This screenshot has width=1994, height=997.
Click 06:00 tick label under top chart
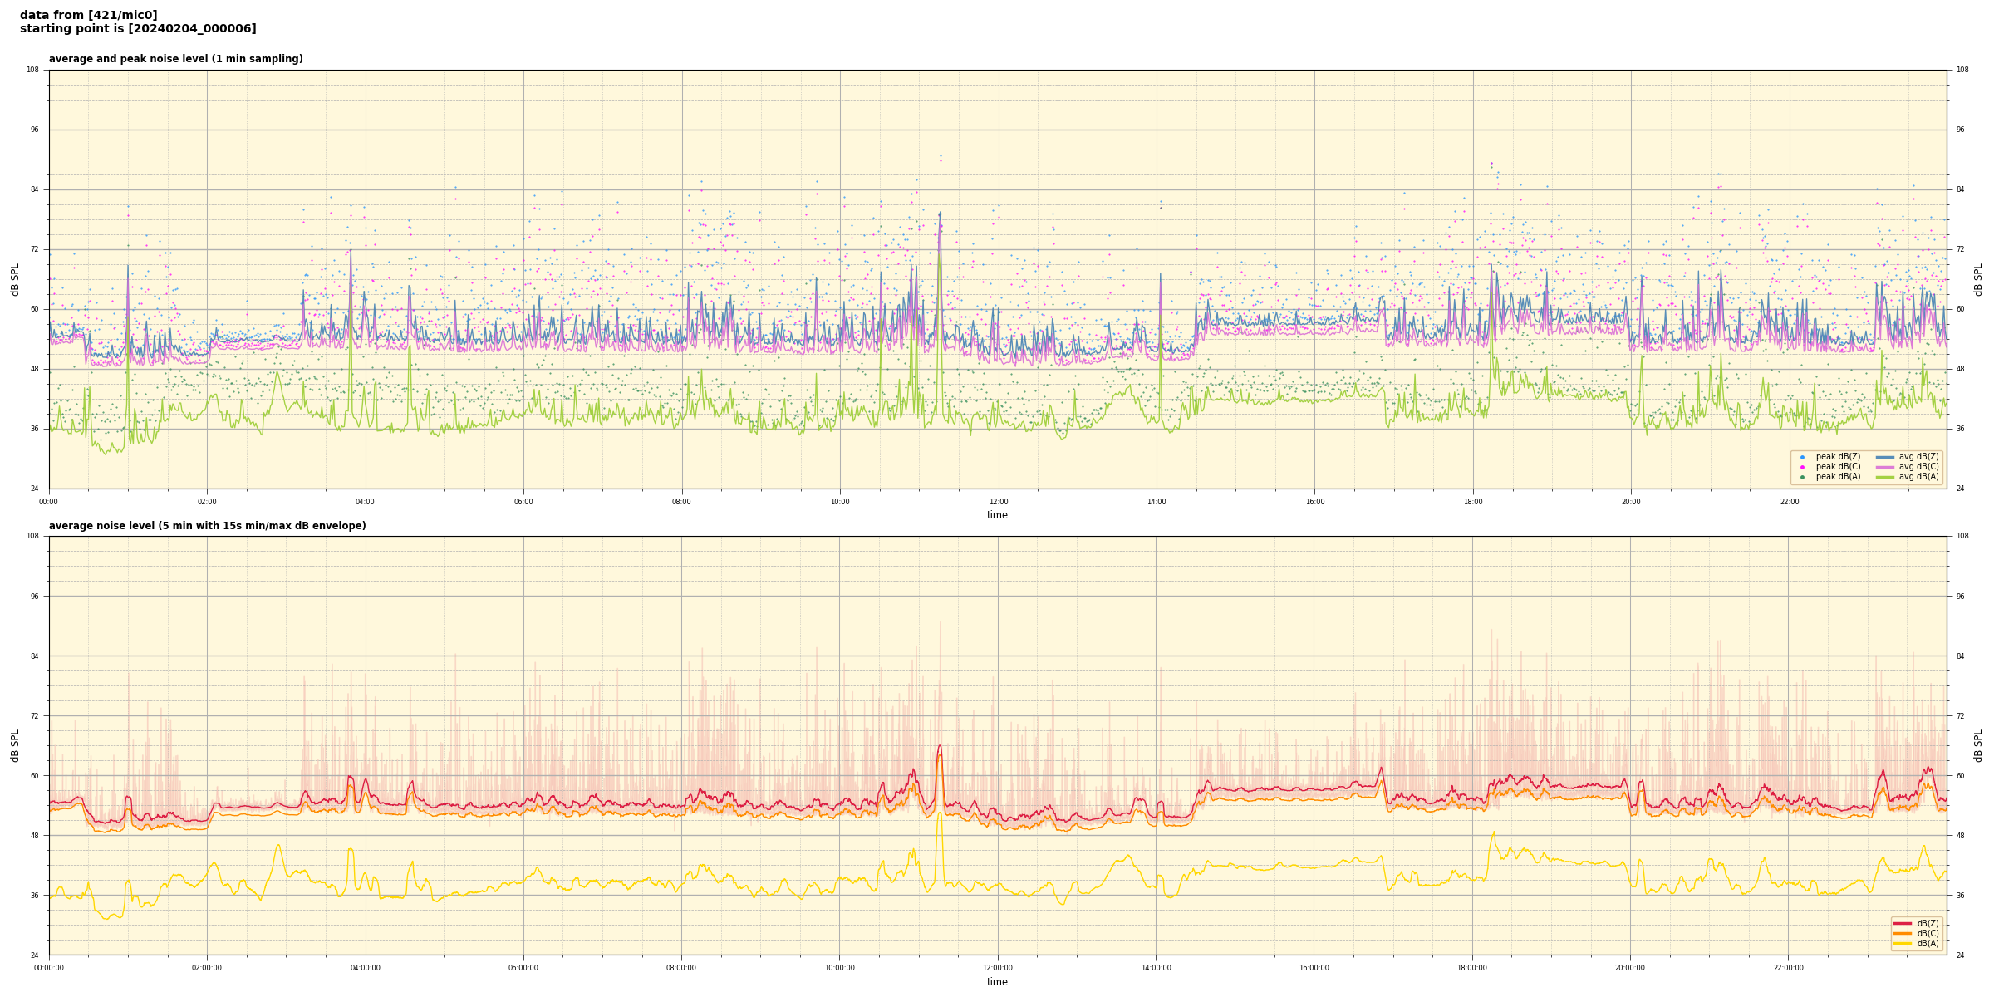point(523,502)
